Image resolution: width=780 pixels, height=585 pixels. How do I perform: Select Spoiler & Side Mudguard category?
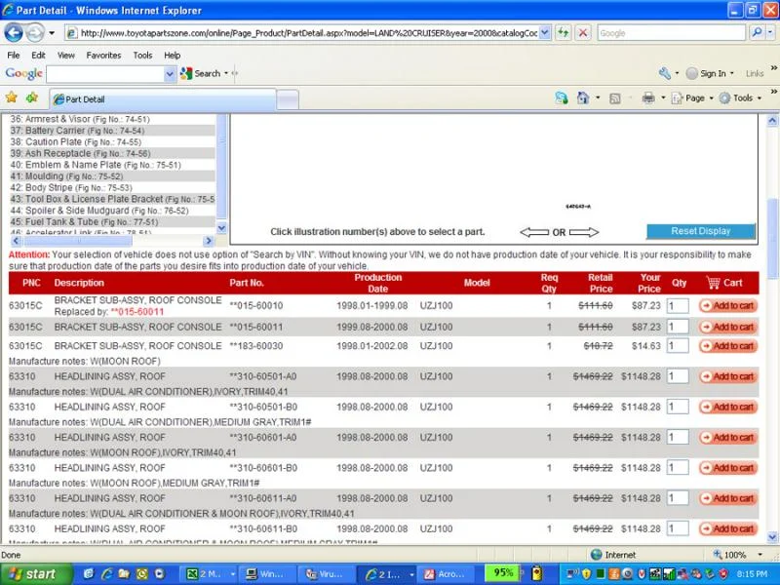tap(112, 211)
